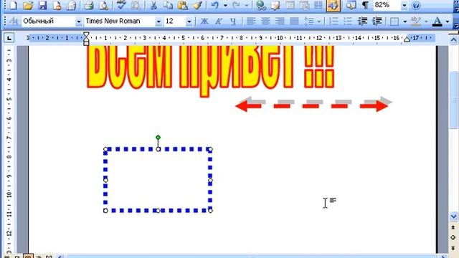459x258 pixels.
Task: Expand the Обычный style dropdown
Action: click(x=78, y=21)
